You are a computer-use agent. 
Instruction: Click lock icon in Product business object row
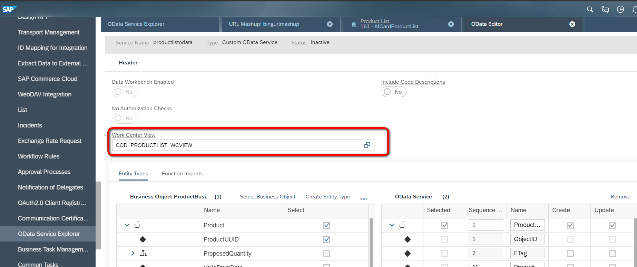click(137, 225)
